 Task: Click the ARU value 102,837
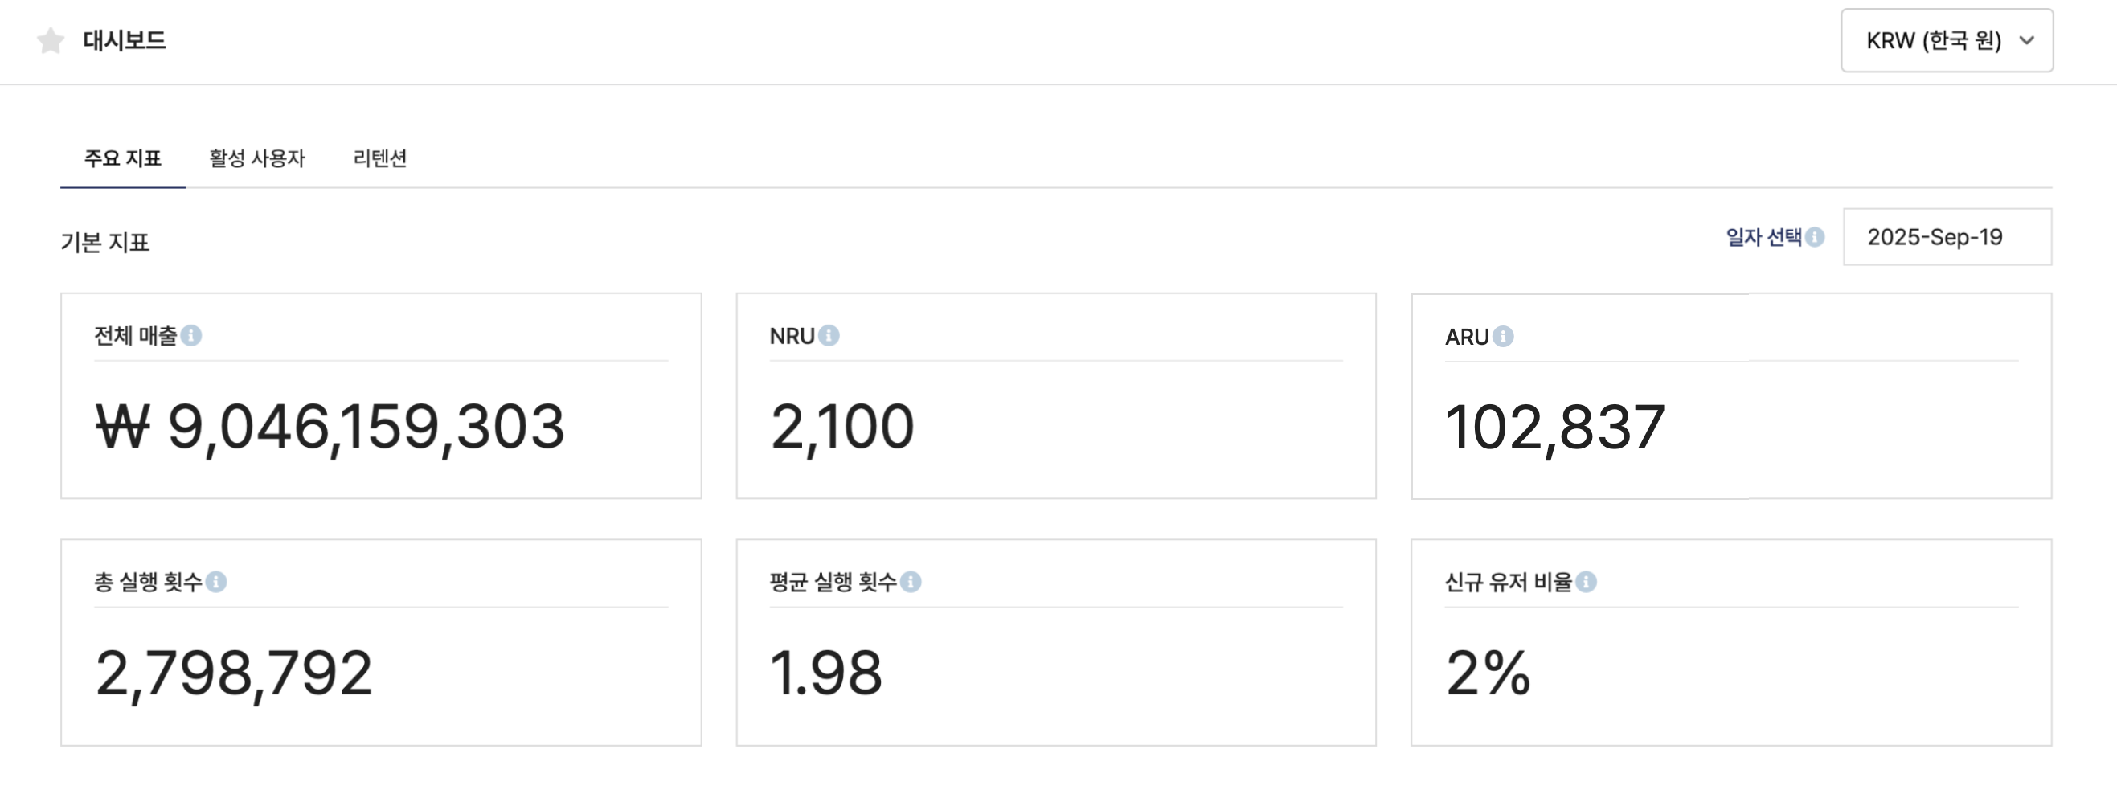click(x=1555, y=428)
